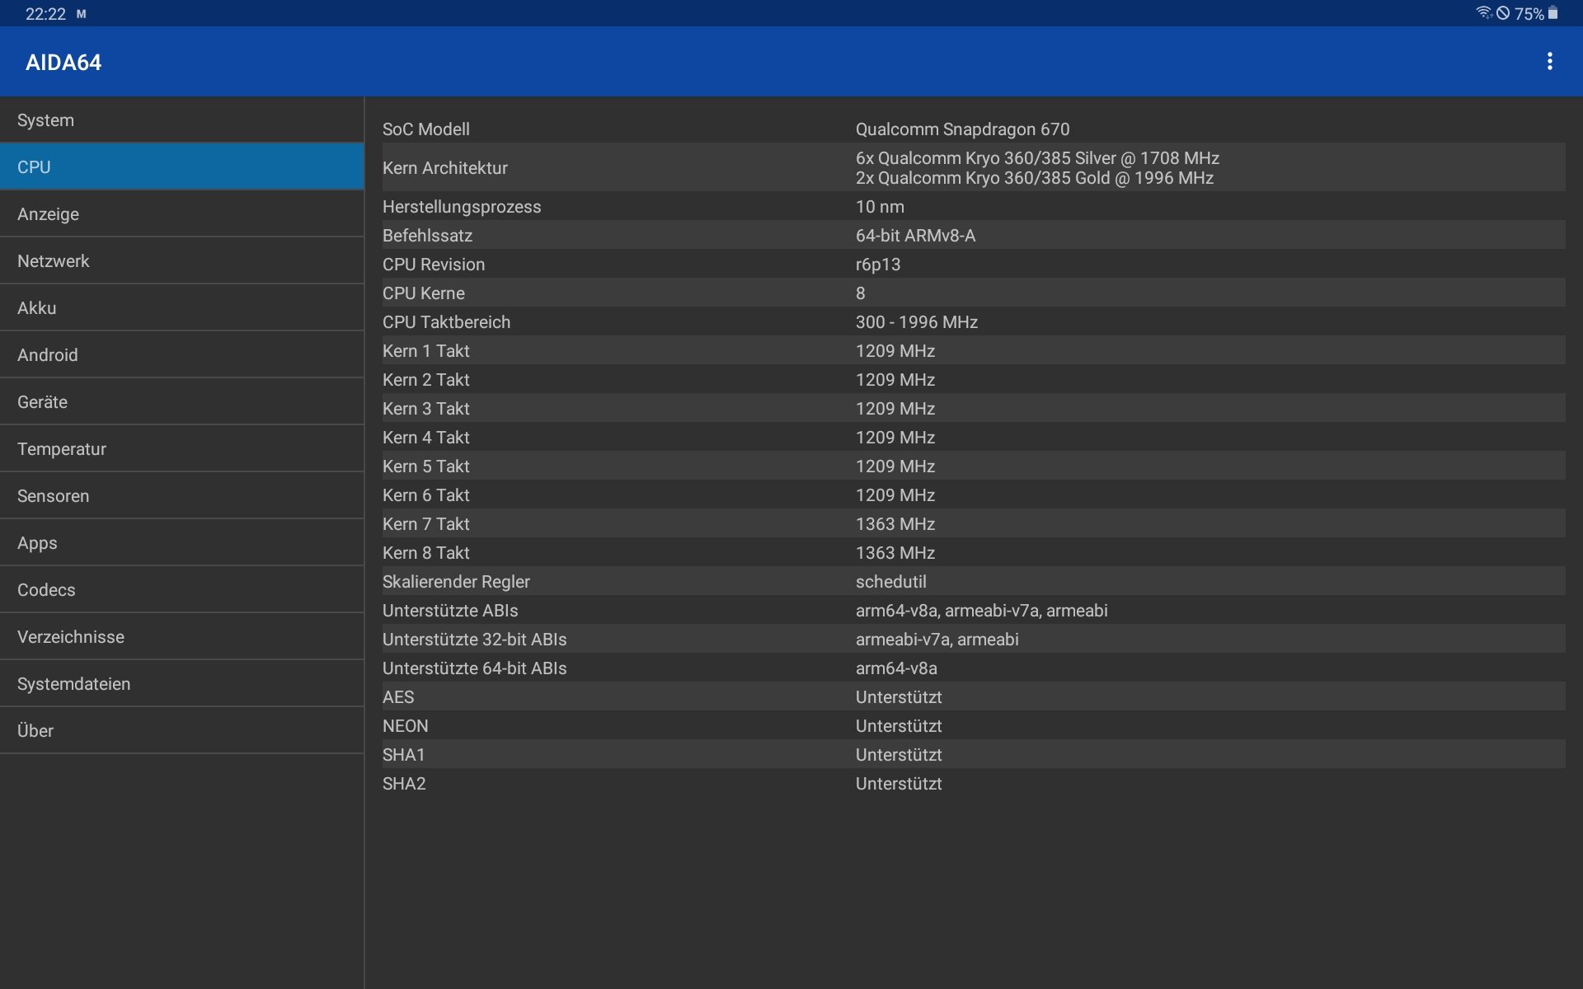Viewport: 1583px width, 989px height.
Task: View the Sensoren section
Action: click(181, 496)
